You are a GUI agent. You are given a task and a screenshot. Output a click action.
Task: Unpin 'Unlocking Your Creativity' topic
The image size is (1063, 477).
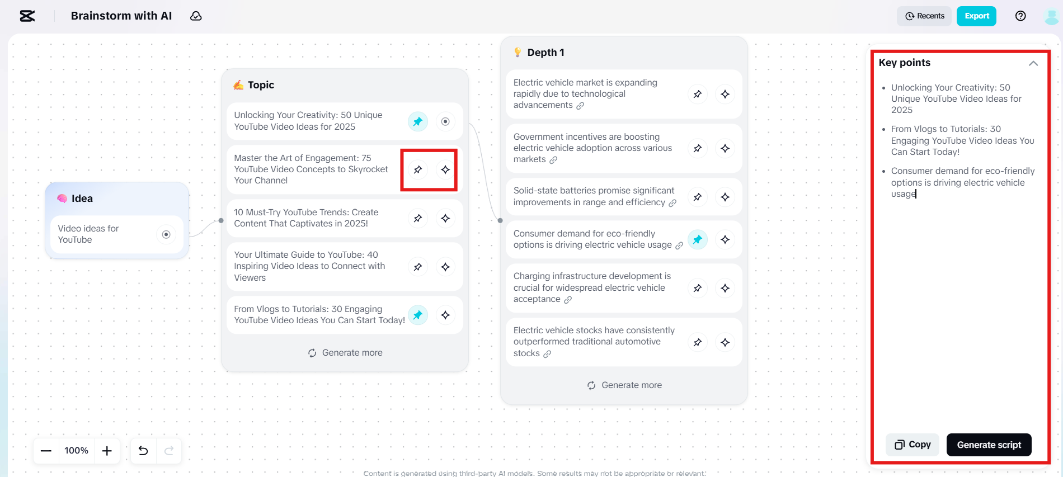[x=418, y=121]
